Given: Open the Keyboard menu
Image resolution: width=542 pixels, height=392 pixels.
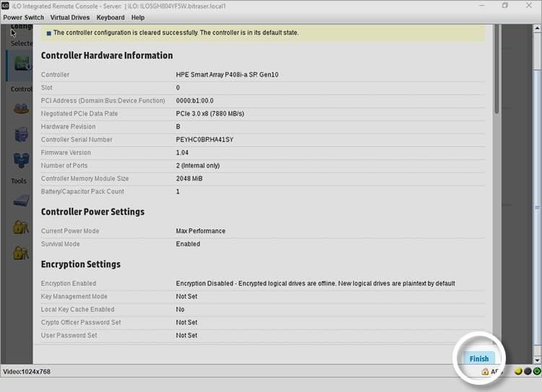Looking at the screenshot, I should coord(111,17).
